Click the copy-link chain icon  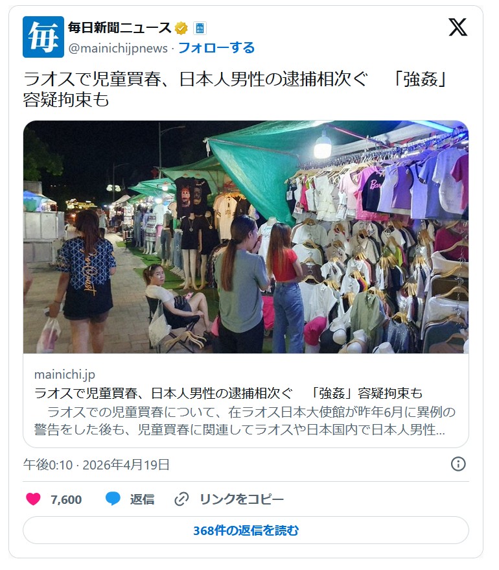pos(181,499)
